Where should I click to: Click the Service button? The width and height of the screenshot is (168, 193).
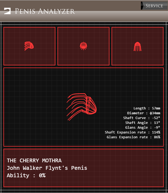pos(154,6)
